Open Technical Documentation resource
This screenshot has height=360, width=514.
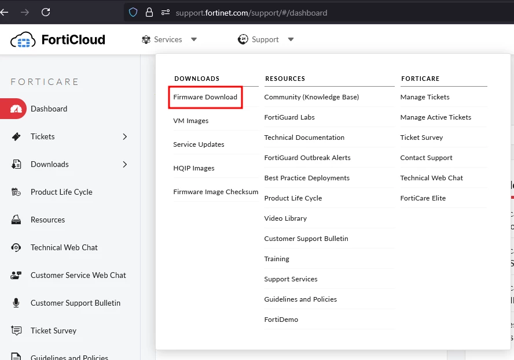tap(304, 138)
